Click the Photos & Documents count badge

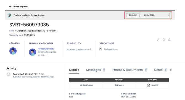(x=146, y=70)
